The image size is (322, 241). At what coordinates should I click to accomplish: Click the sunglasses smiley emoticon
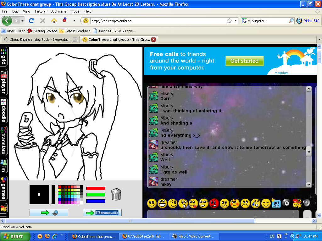(x=204, y=203)
